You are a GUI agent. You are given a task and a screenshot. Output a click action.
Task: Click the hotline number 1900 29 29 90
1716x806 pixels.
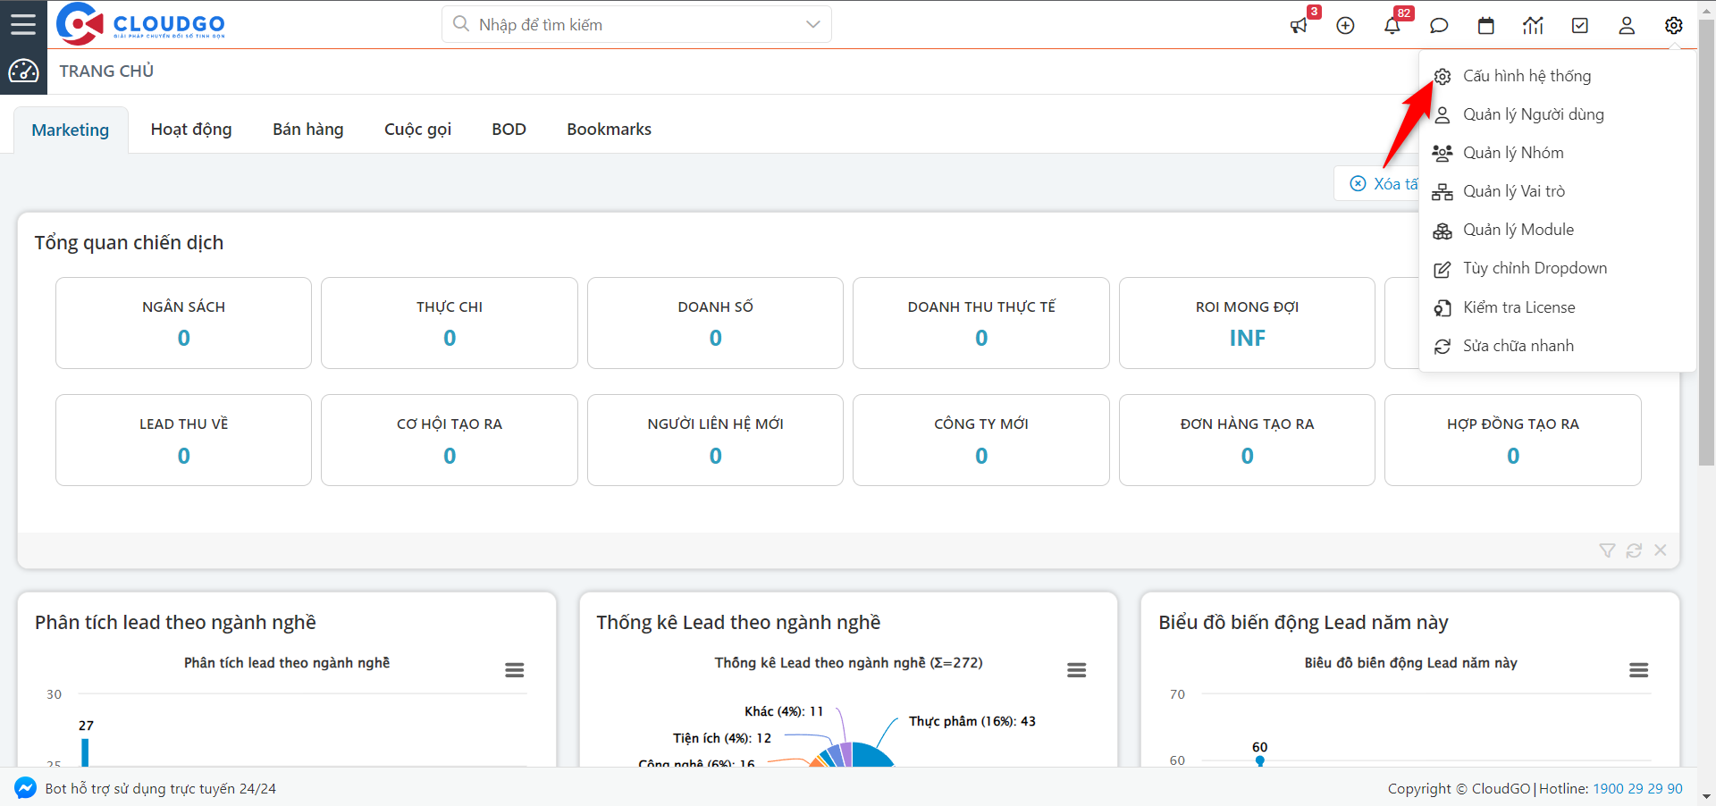[x=1637, y=788]
